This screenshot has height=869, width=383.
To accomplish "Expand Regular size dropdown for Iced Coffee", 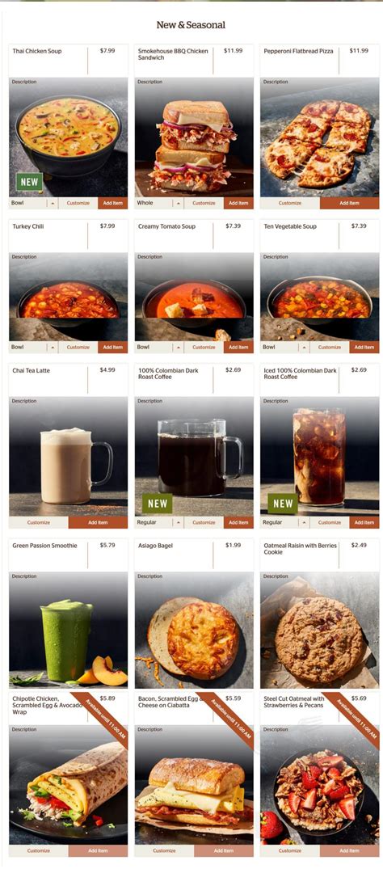I will [x=285, y=522].
